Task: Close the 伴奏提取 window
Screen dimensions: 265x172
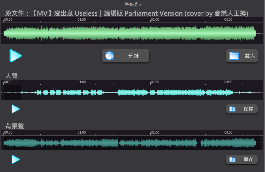Action: pos(258,4)
